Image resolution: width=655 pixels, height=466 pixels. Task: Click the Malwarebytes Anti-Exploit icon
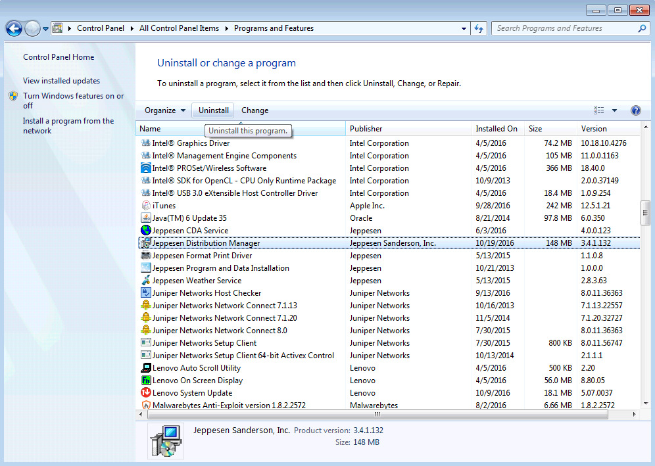coord(146,406)
